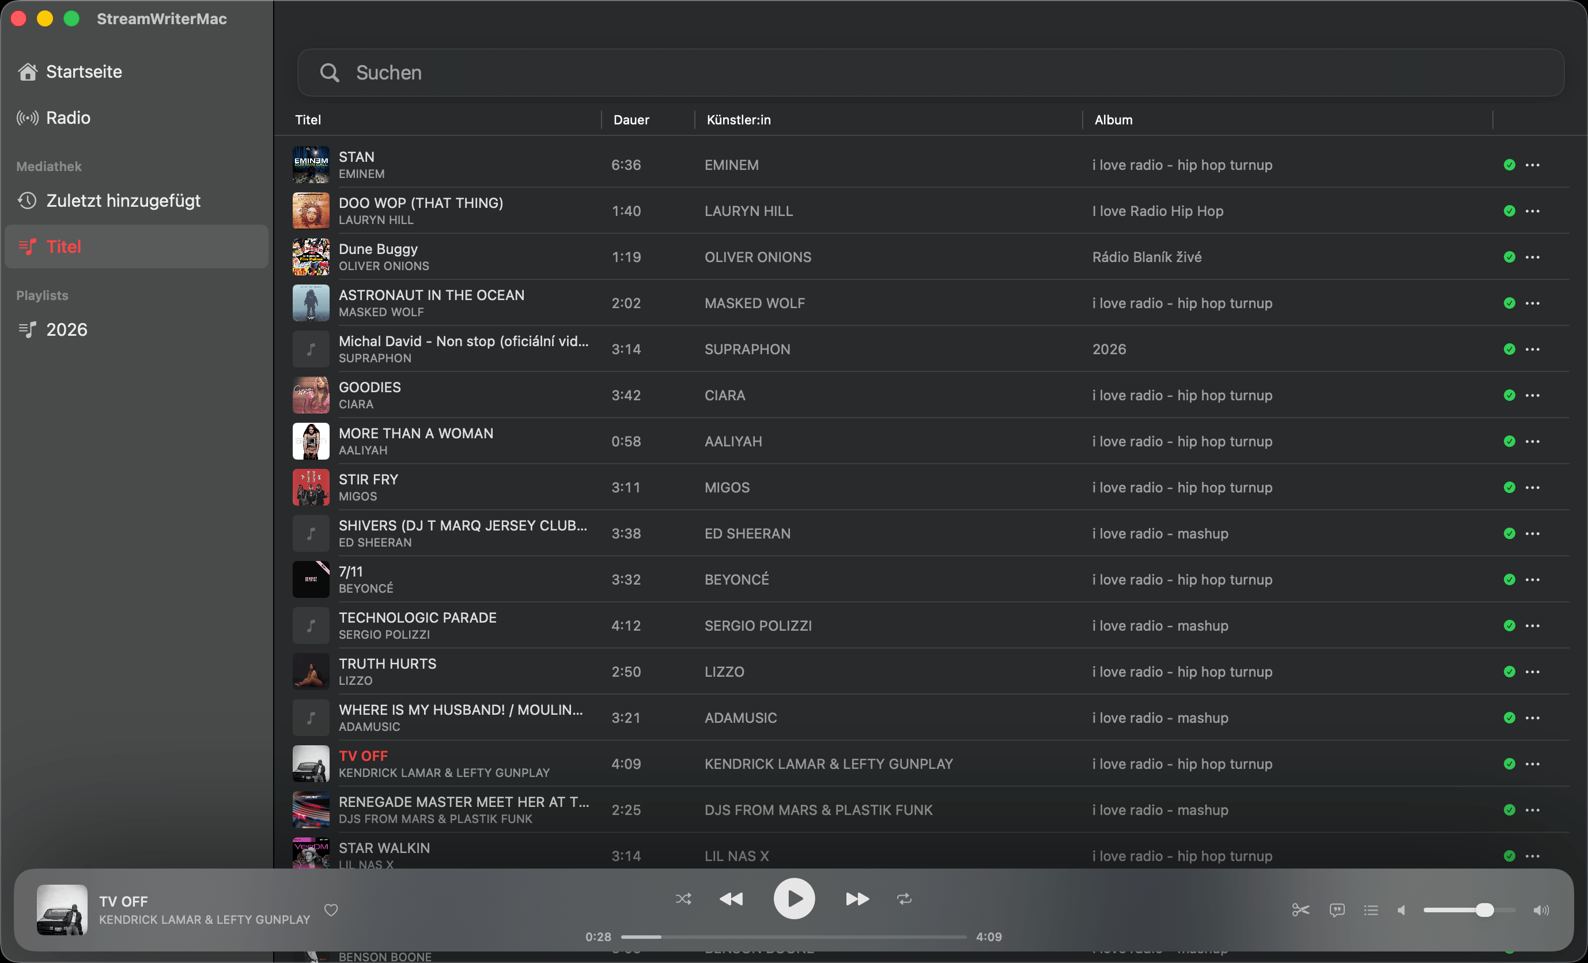Open more options for TRUTH HURTS
Screen dimensions: 1588x963
1533,671
